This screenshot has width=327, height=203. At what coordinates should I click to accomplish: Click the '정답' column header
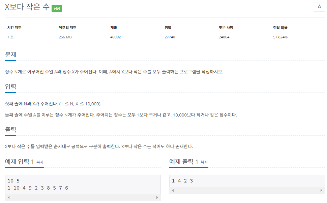coord(168,28)
